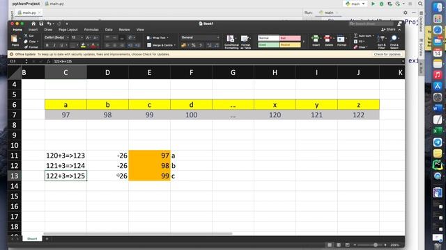Apply red font color
The width and height of the screenshot is (446, 250).
(93, 45)
